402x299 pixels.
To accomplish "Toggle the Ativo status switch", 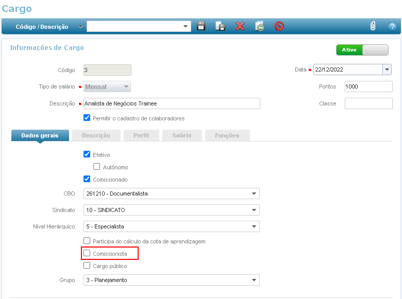I will 362,50.
